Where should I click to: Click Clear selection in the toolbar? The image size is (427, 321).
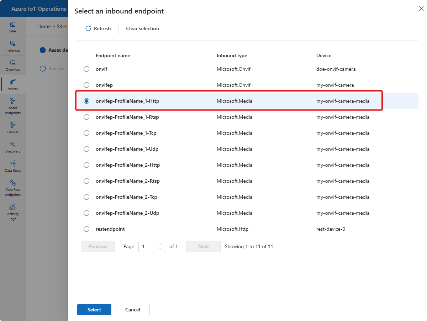[x=142, y=28]
